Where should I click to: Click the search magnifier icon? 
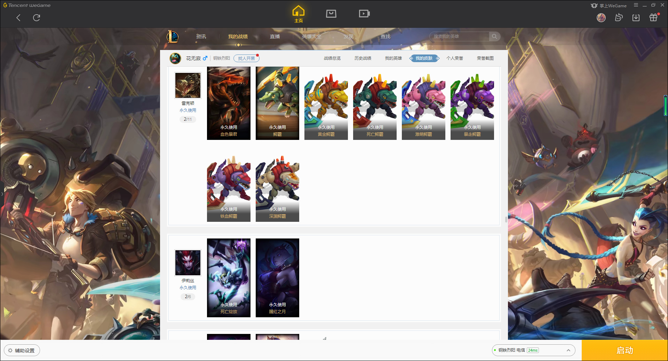click(x=494, y=36)
